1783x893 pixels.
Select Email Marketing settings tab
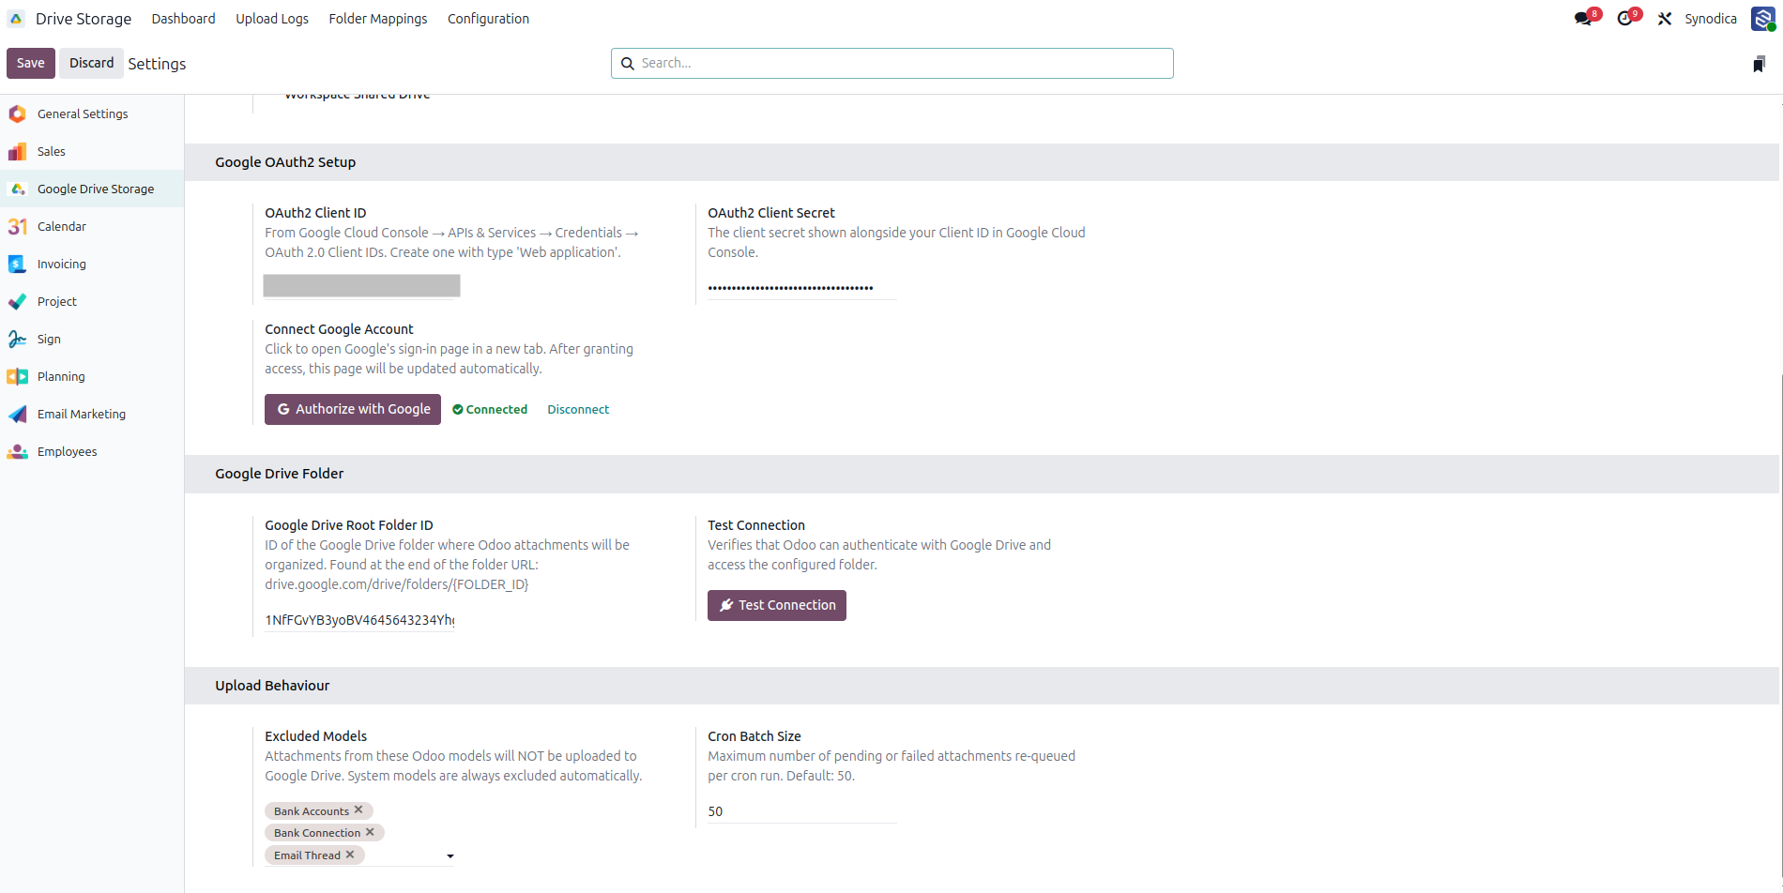(92, 414)
